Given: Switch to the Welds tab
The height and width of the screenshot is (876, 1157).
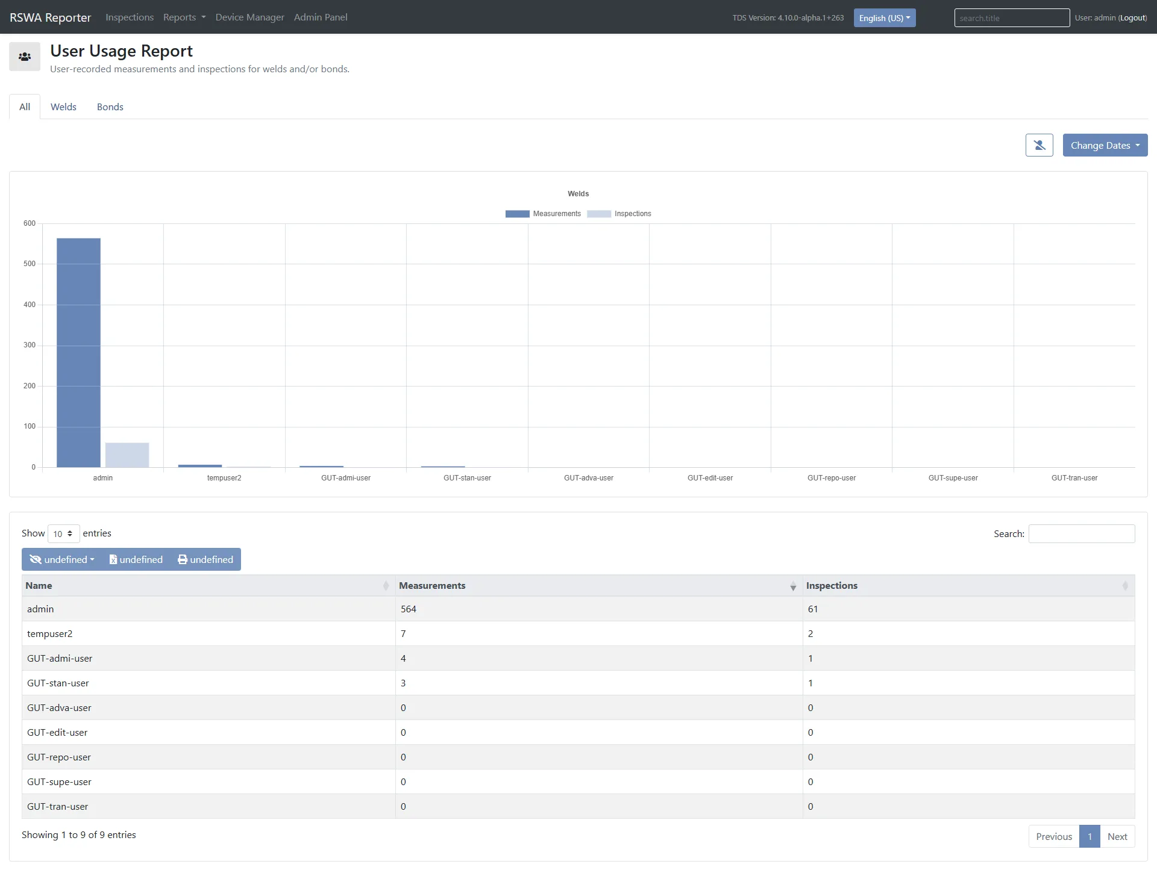Looking at the screenshot, I should pyautogui.click(x=63, y=107).
